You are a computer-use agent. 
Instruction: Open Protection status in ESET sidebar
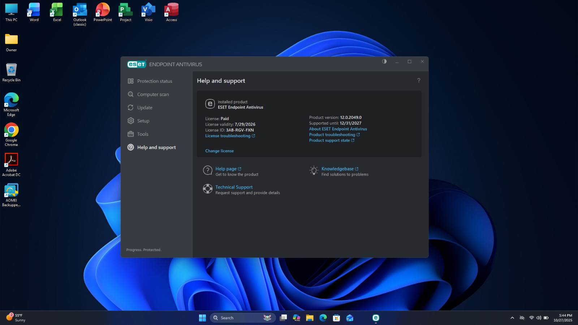[x=150, y=81]
